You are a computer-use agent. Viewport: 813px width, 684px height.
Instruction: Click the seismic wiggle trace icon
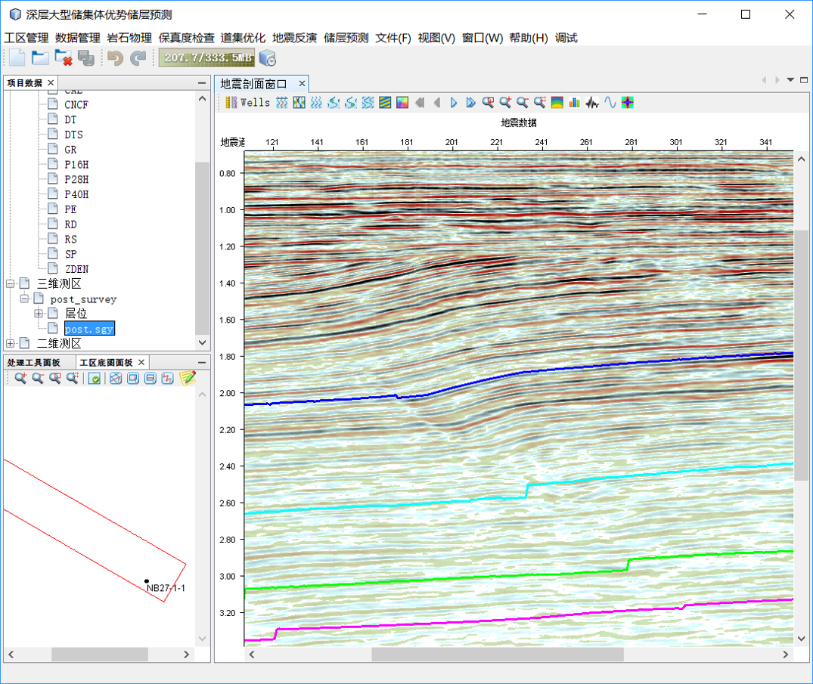(592, 103)
